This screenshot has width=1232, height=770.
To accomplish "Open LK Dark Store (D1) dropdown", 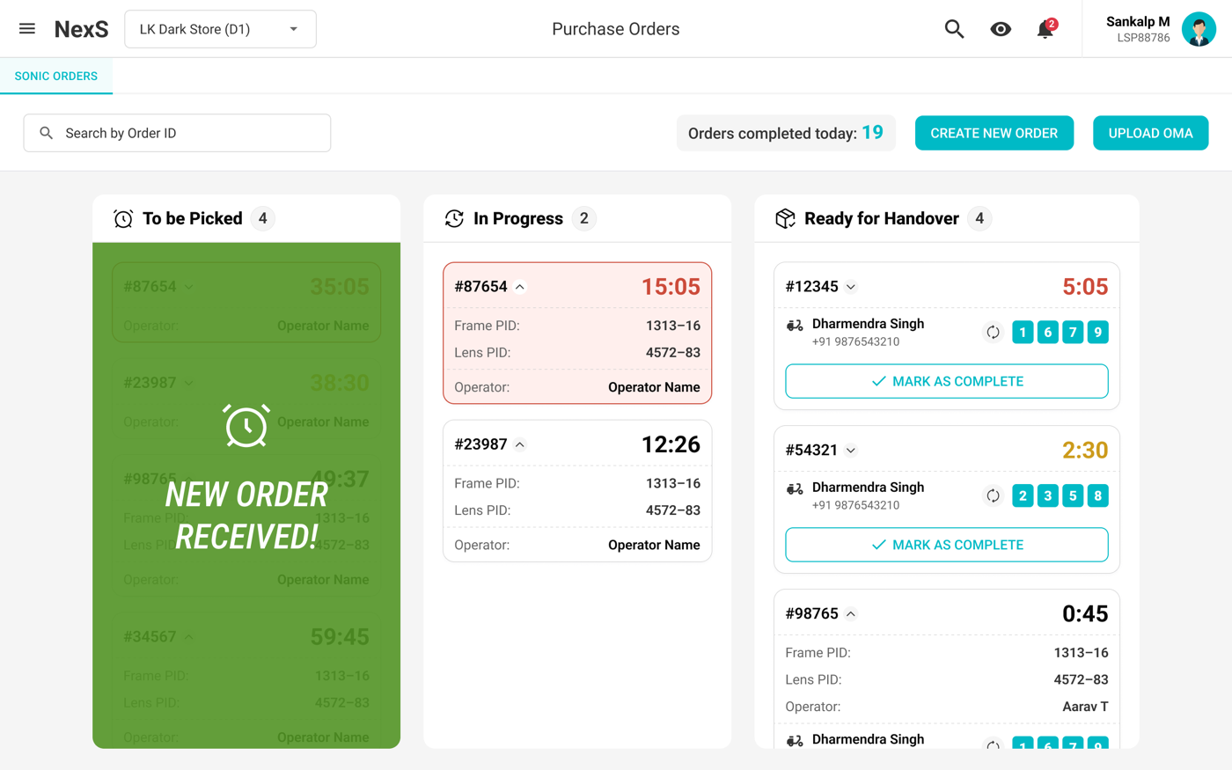I will click(220, 29).
